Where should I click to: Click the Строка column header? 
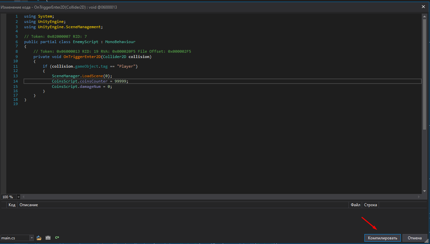(x=370, y=205)
